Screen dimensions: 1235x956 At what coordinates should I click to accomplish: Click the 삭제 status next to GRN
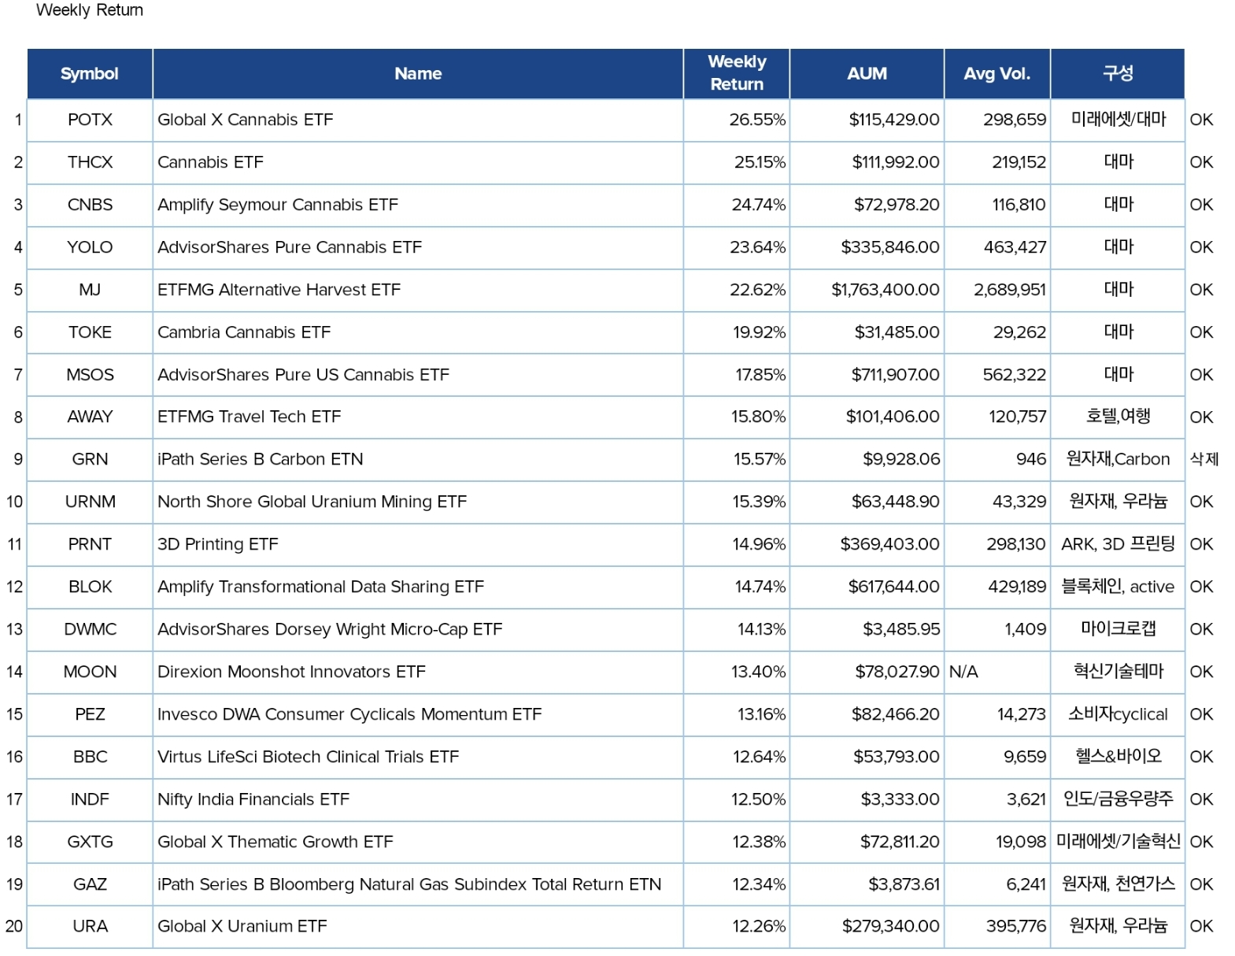pos(1204,459)
